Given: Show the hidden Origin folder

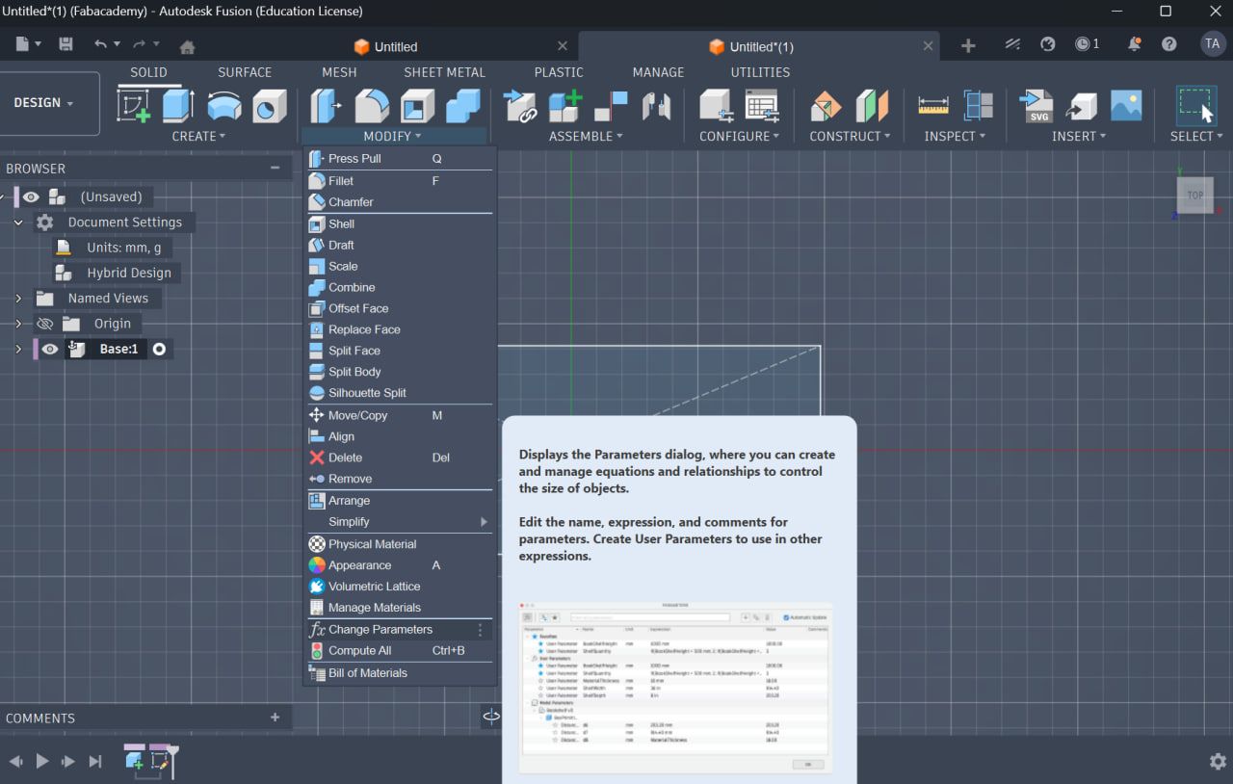Looking at the screenshot, I should click(x=44, y=324).
